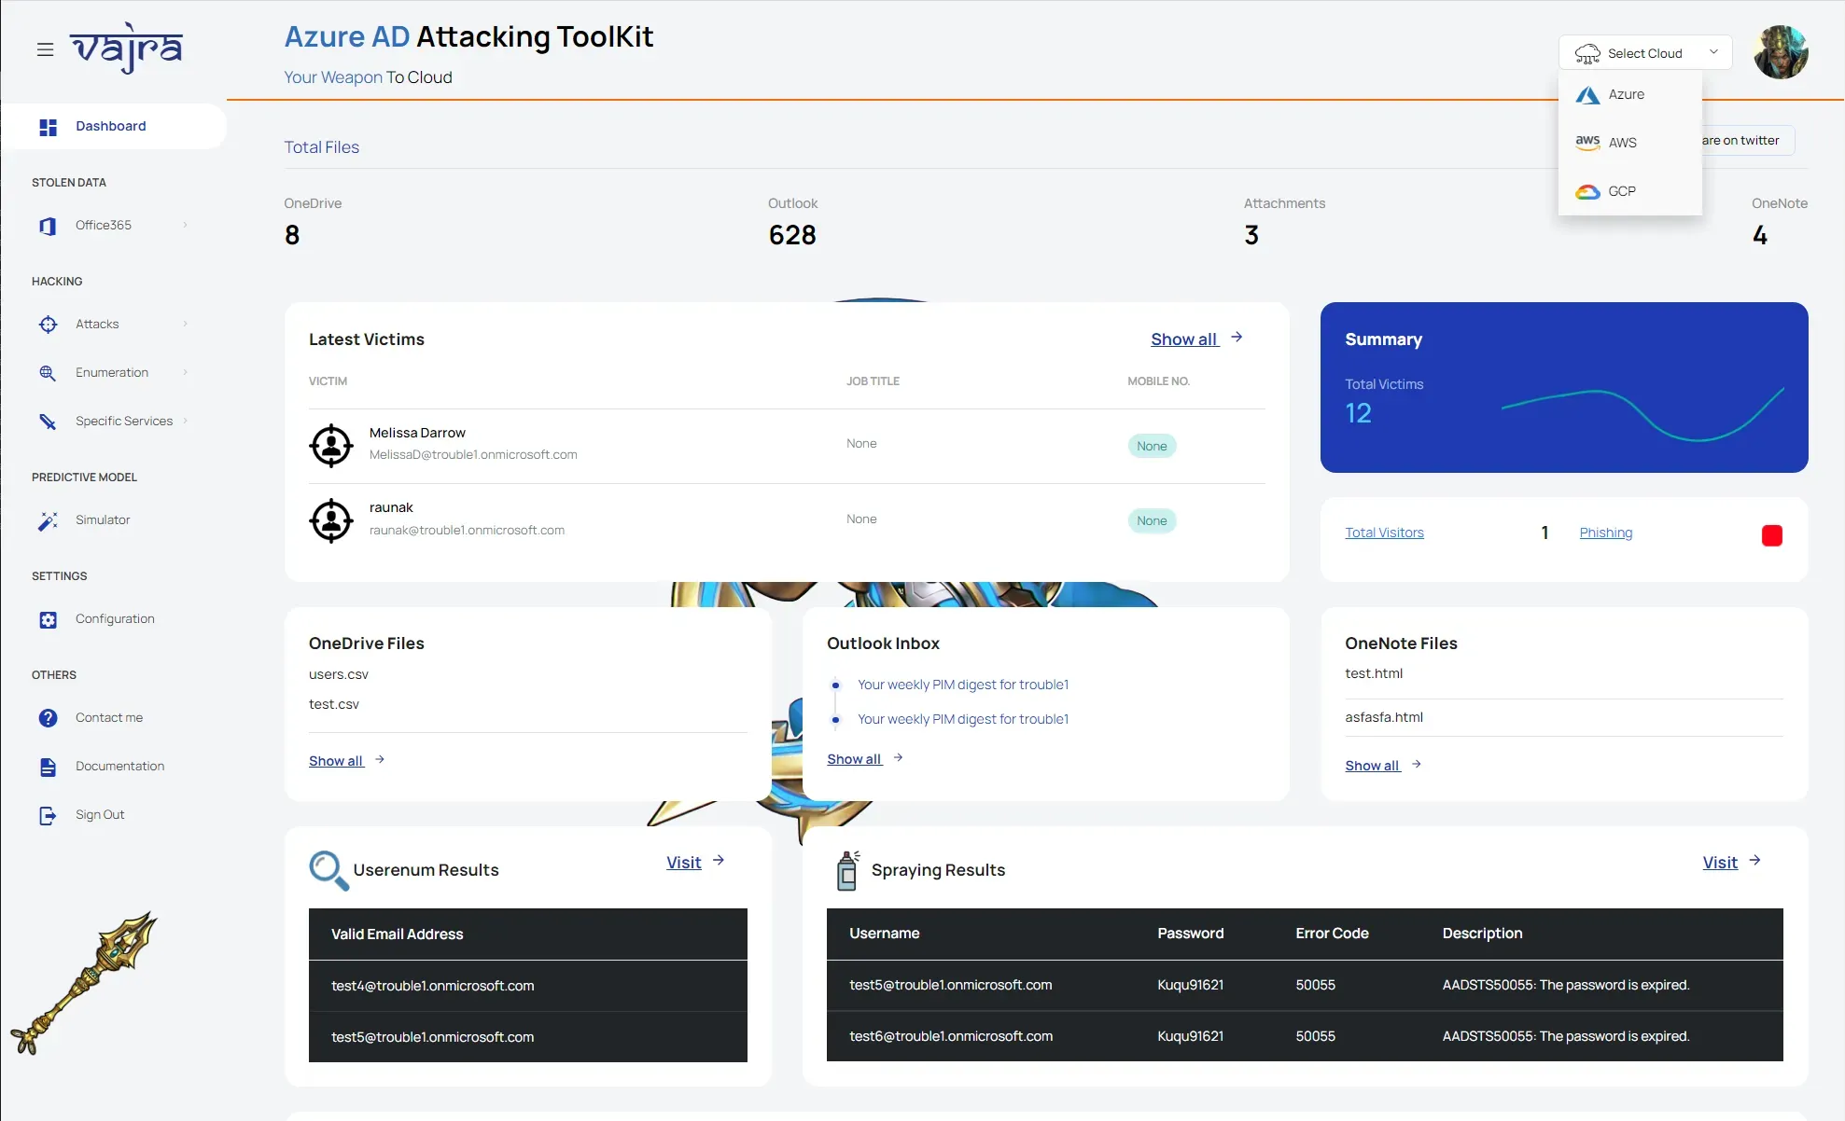The height and width of the screenshot is (1121, 1845).
Task: Choose GCP from cloud list
Action: coord(1629,191)
